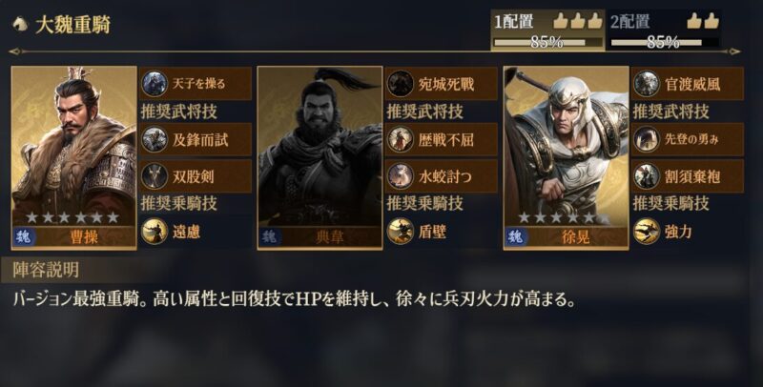Click the 宛城死戦 skill icon
The height and width of the screenshot is (387, 763).
pyautogui.click(x=401, y=84)
